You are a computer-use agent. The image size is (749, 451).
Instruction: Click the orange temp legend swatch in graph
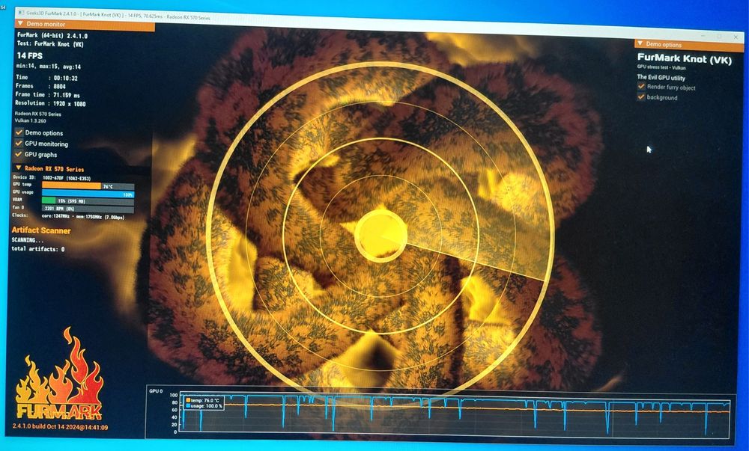[x=188, y=400]
